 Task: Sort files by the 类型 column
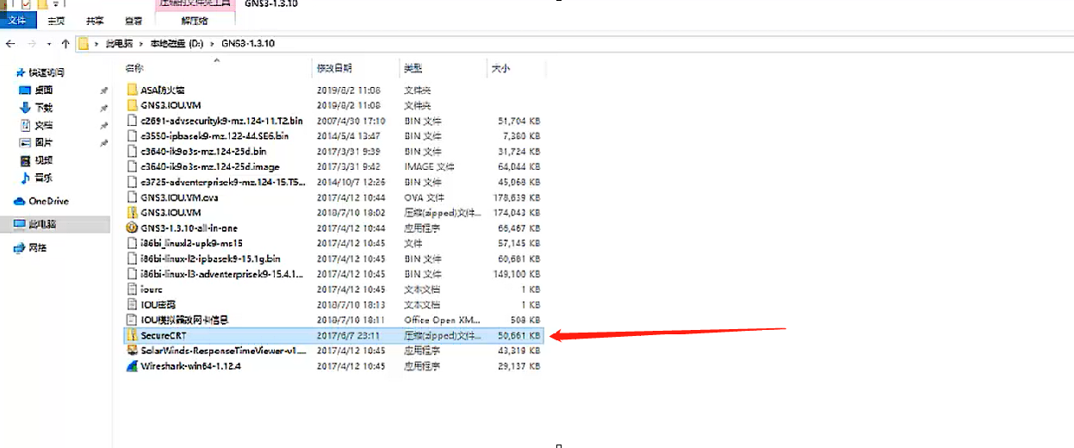[413, 68]
